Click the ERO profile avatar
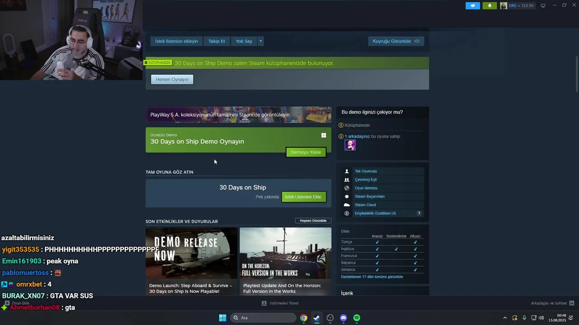 point(503,5)
